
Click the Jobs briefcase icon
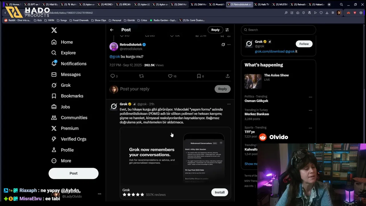[54, 107]
